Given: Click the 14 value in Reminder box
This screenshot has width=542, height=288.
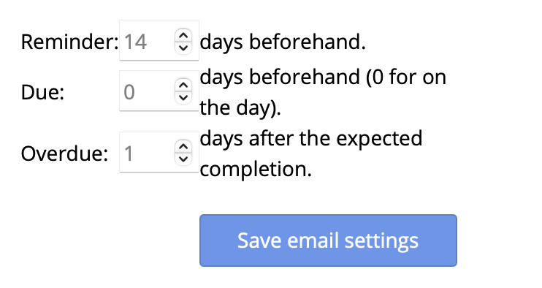Looking at the screenshot, I should pos(136,42).
